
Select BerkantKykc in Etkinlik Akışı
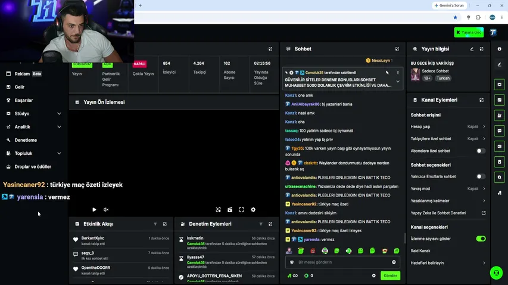[93, 238]
